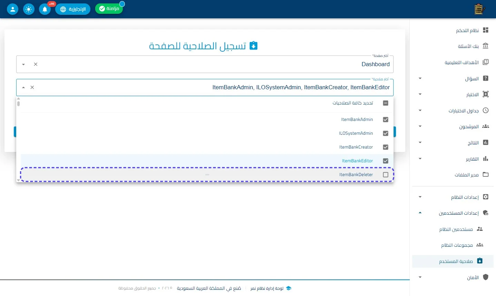
Task: Clear all selected permissions
Action: [32, 88]
